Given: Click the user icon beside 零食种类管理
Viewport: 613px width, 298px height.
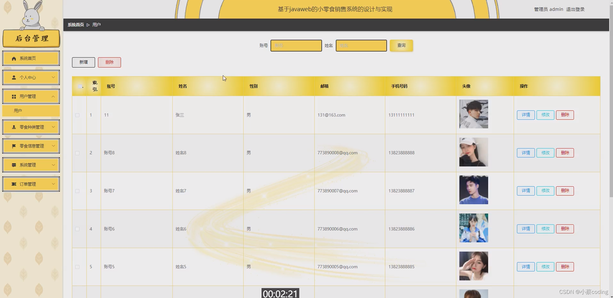Looking at the screenshot, I should pyautogui.click(x=14, y=127).
